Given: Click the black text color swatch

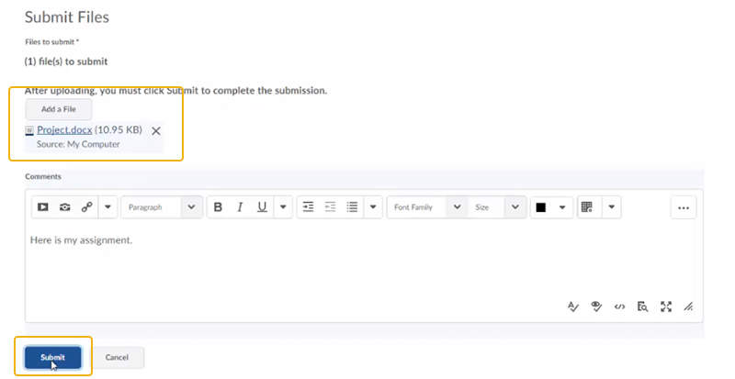Looking at the screenshot, I should [x=541, y=207].
